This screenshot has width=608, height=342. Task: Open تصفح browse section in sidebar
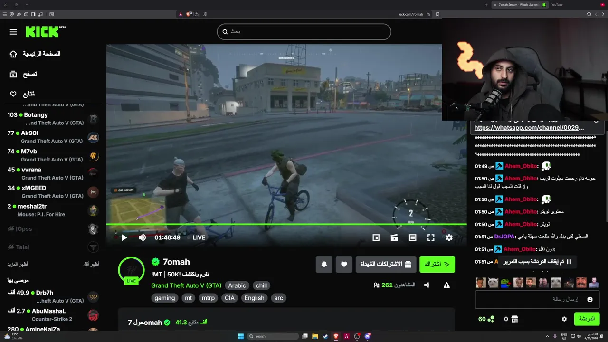pyautogui.click(x=24, y=74)
